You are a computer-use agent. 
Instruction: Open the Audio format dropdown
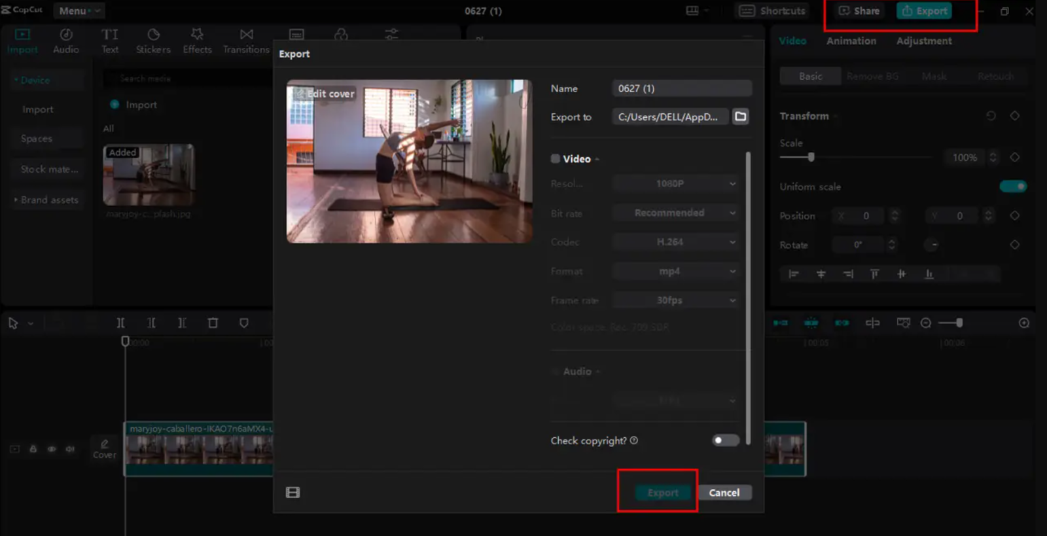676,400
